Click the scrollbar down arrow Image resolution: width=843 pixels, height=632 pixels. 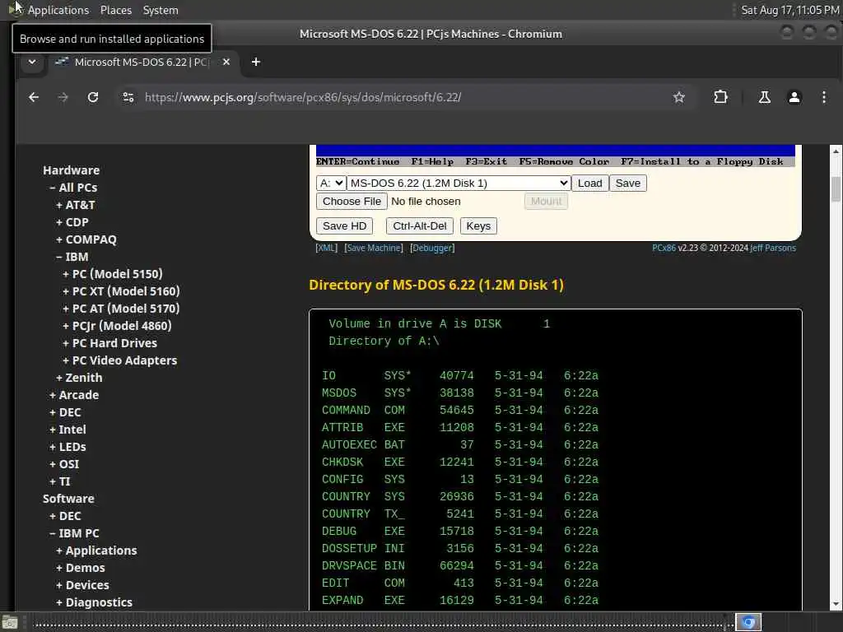pyautogui.click(x=836, y=604)
